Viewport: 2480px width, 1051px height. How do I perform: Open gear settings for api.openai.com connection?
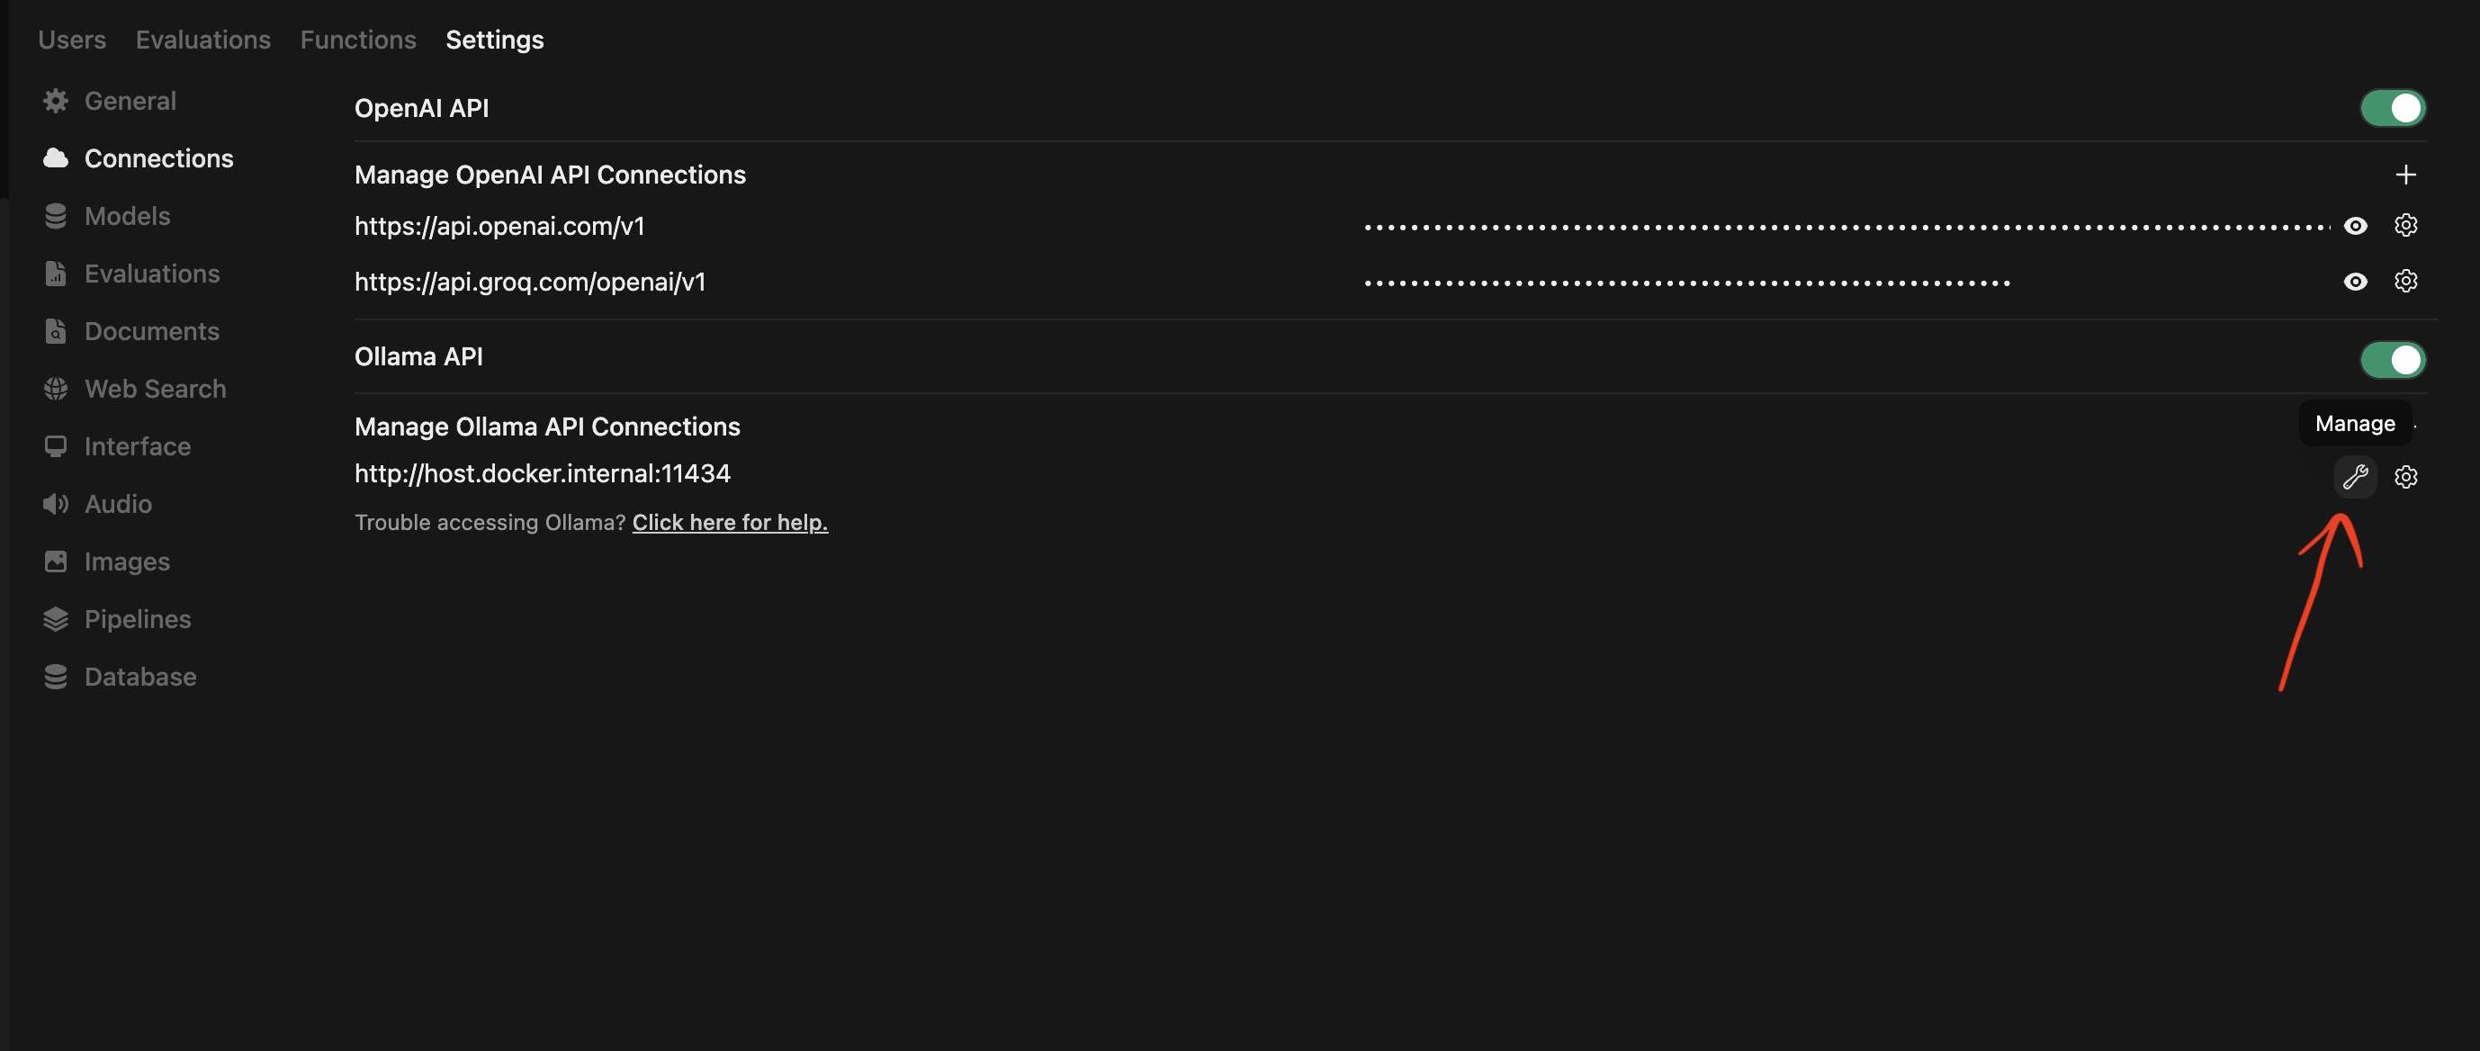(x=2405, y=225)
